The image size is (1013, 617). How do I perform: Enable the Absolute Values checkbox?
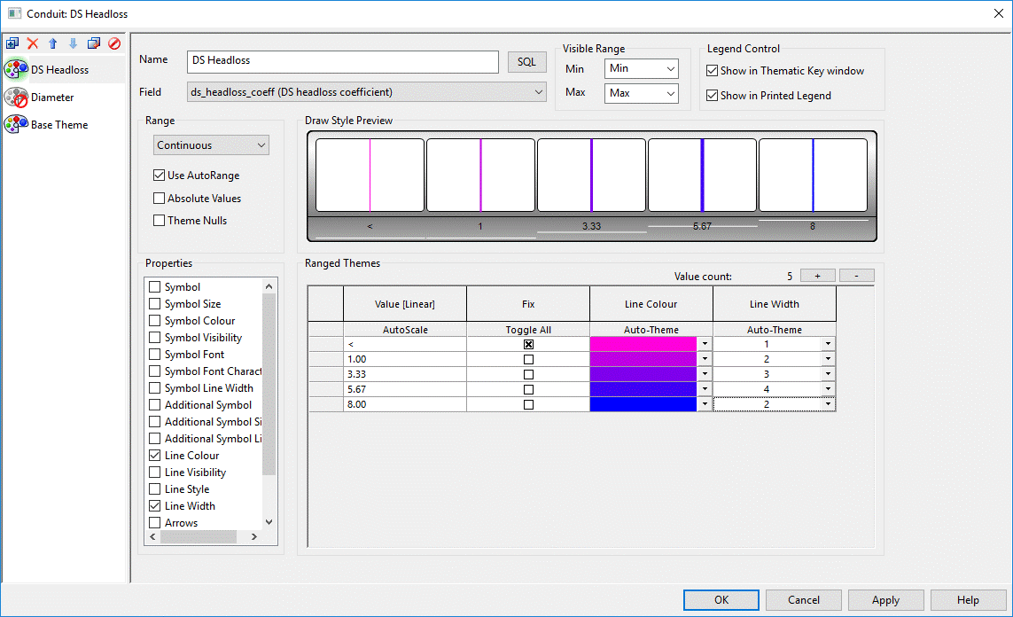160,199
